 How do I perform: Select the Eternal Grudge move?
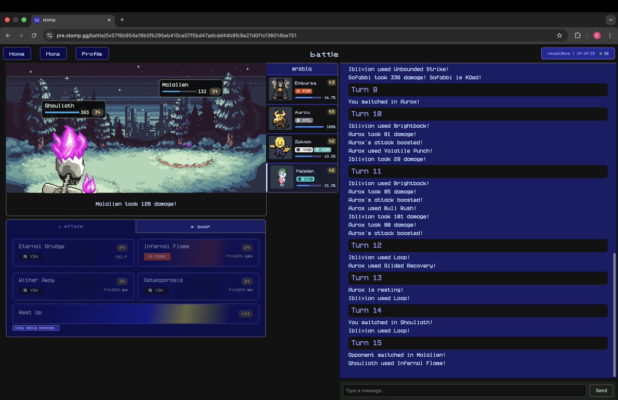point(73,252)
